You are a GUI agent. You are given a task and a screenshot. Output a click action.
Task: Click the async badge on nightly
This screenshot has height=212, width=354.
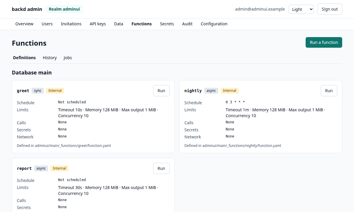click(211, 91)
